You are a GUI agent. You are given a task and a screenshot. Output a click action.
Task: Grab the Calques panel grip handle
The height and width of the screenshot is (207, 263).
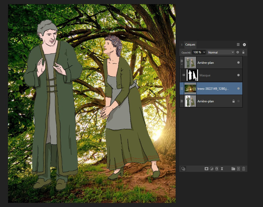[182, 45]
